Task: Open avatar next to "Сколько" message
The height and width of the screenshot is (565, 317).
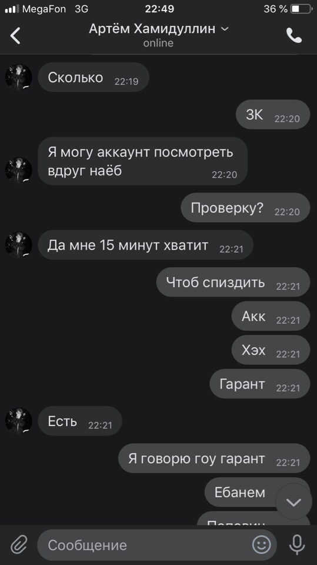Action: 18,77
